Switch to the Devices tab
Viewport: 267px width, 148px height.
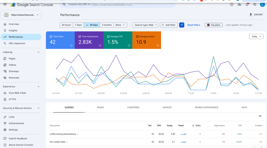pos(167,108)
